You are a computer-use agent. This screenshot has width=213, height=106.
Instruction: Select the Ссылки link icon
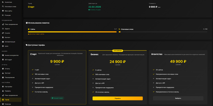tap(3, 33)
